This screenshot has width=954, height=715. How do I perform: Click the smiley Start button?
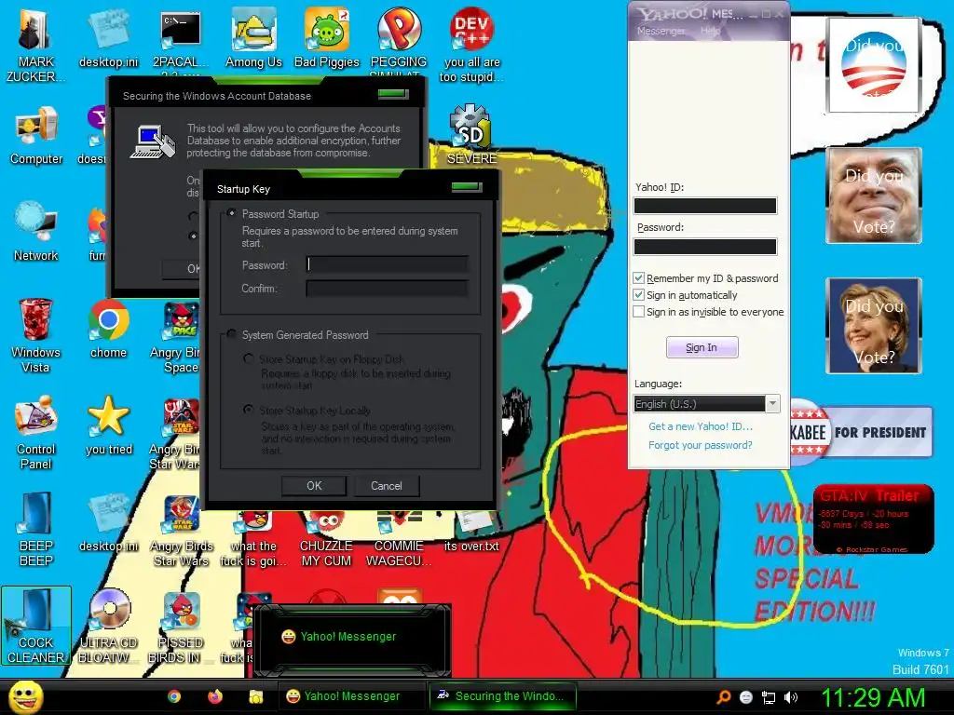coord(25,696)
